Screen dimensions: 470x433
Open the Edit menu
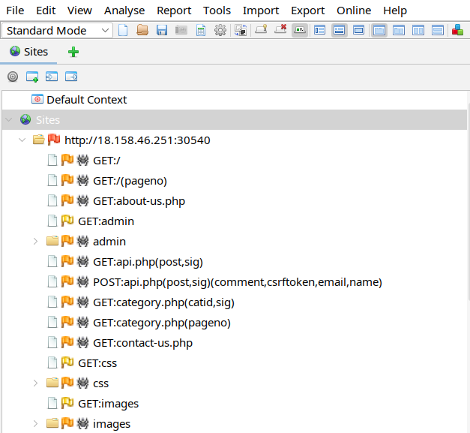click(46, 11)
